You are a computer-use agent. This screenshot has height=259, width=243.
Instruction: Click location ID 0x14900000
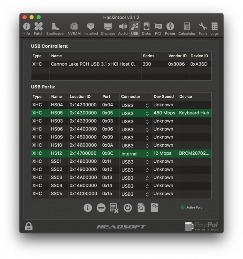coord(83,170)
